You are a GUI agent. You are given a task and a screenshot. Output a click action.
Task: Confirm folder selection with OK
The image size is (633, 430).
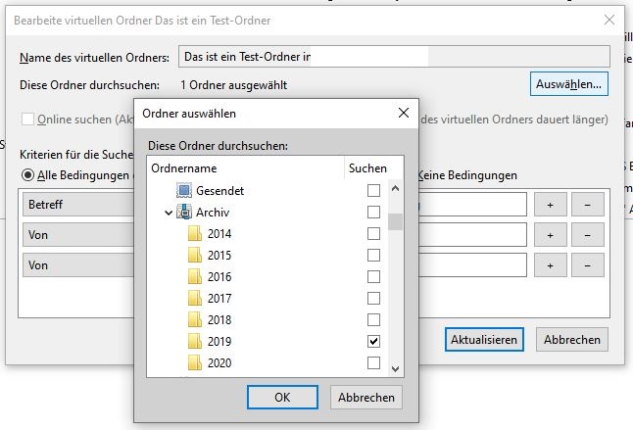282,397
